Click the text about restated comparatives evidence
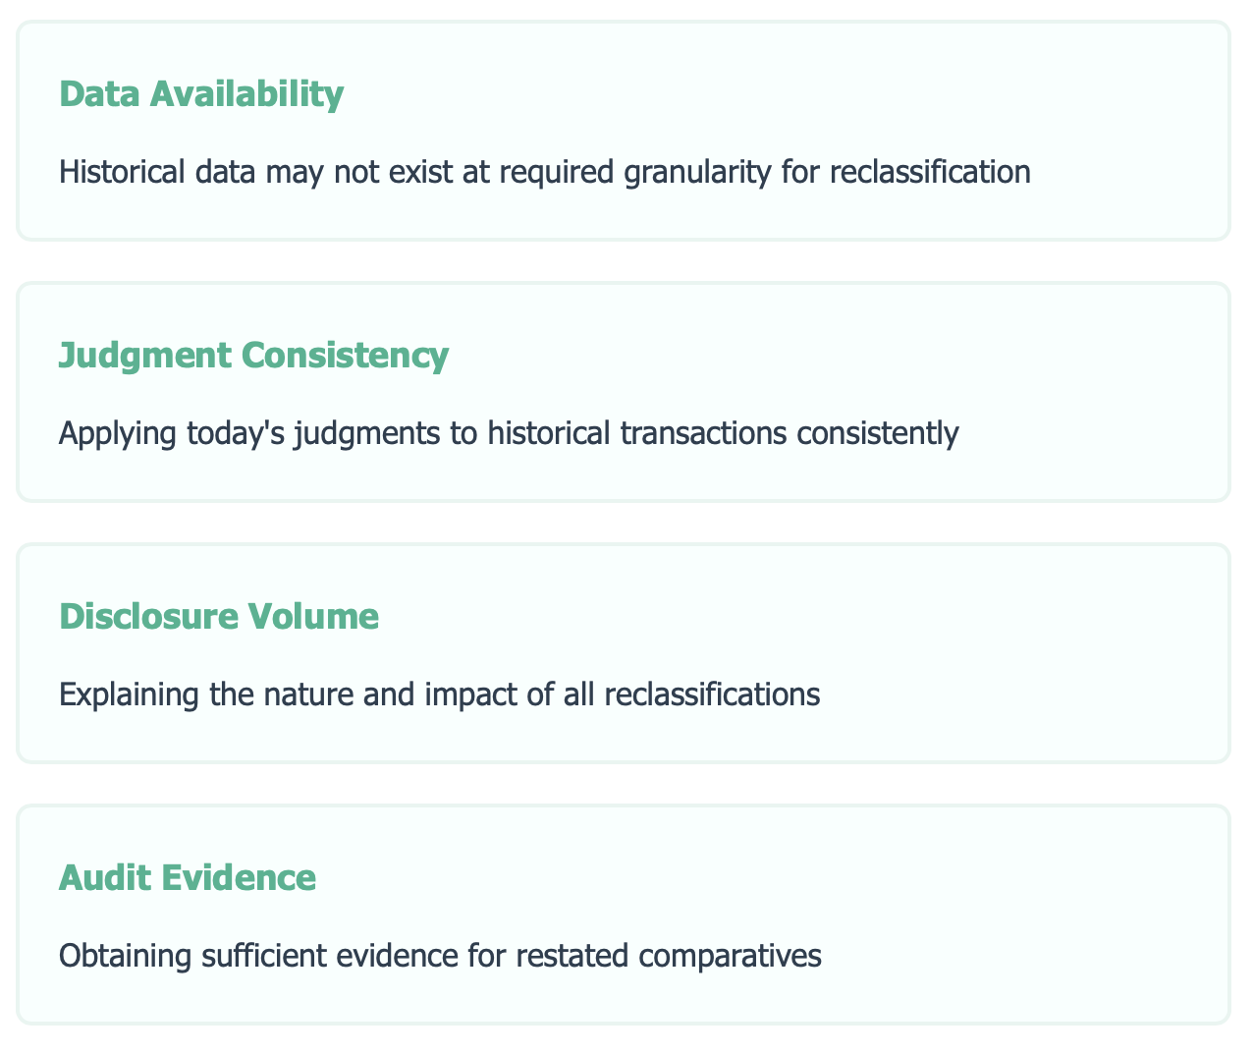 pos(439,956)
